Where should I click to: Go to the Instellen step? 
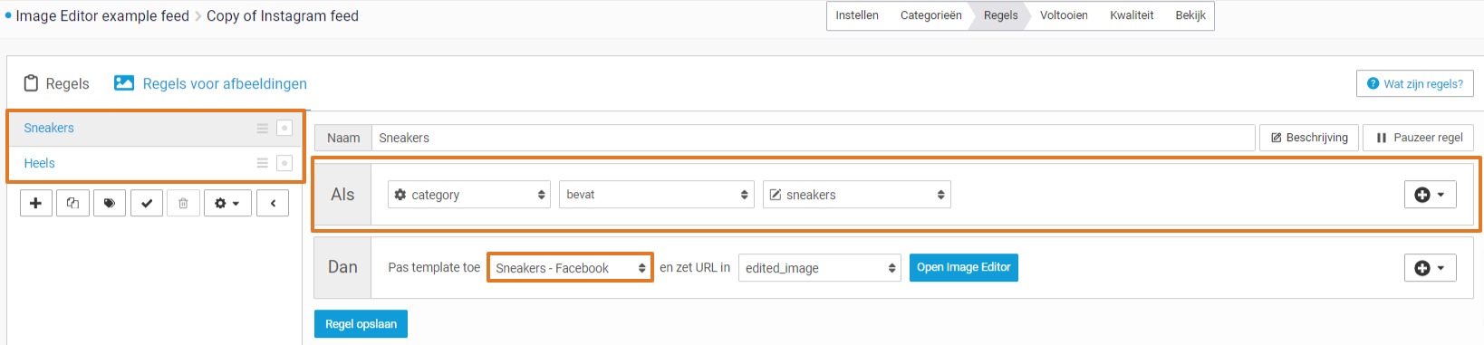click(x=857, y=15)
